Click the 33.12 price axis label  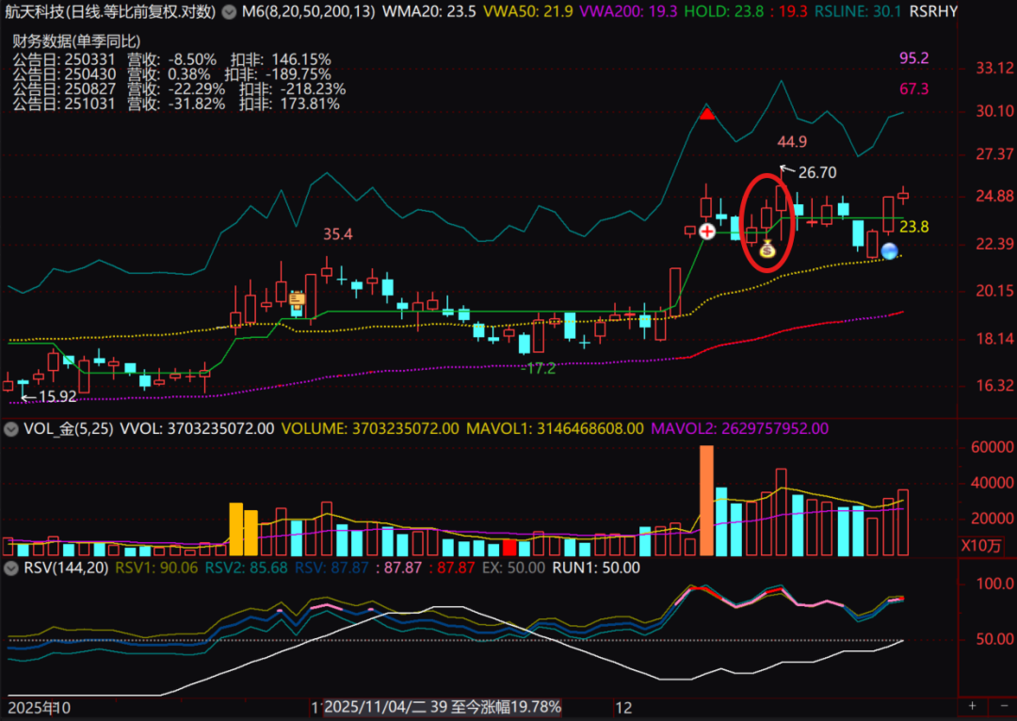[x=995, y=68]
